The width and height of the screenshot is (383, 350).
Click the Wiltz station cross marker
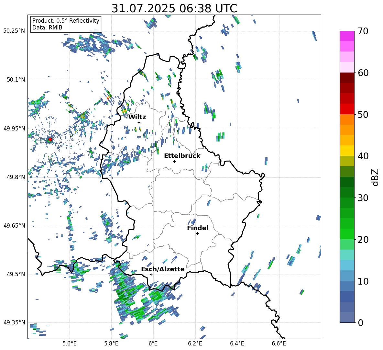[139, 122]
